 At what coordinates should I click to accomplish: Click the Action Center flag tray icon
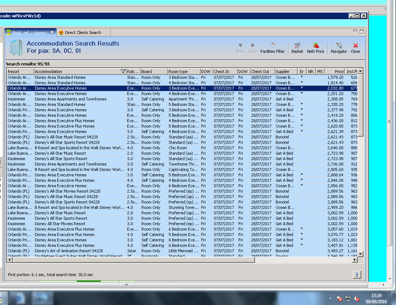pos(339,299)
